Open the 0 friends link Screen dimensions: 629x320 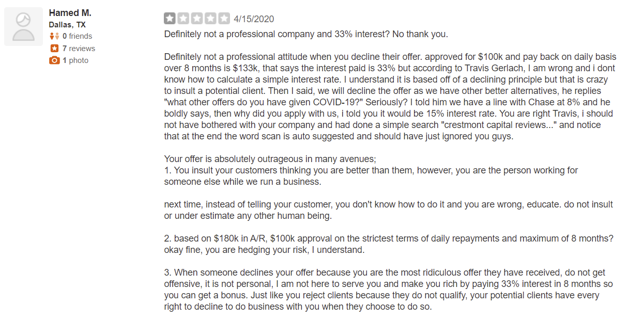click(78, 36)
